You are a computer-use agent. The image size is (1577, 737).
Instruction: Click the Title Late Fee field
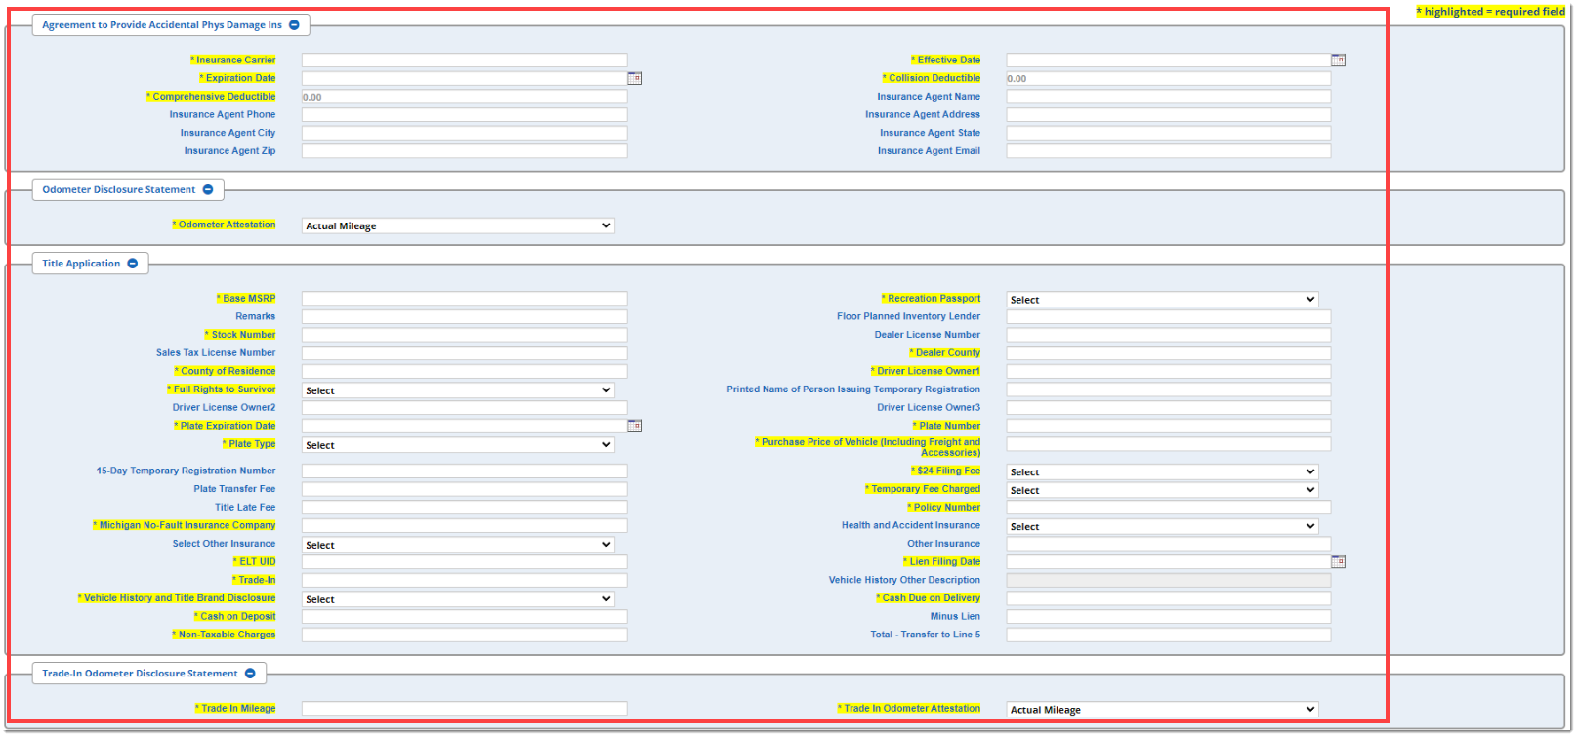click(x=464, y=508)
